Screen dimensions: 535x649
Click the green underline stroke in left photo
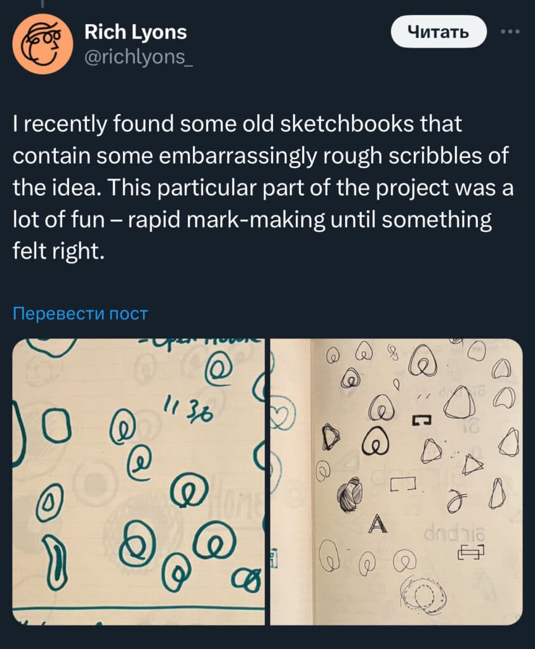click(x=138, y=608)
